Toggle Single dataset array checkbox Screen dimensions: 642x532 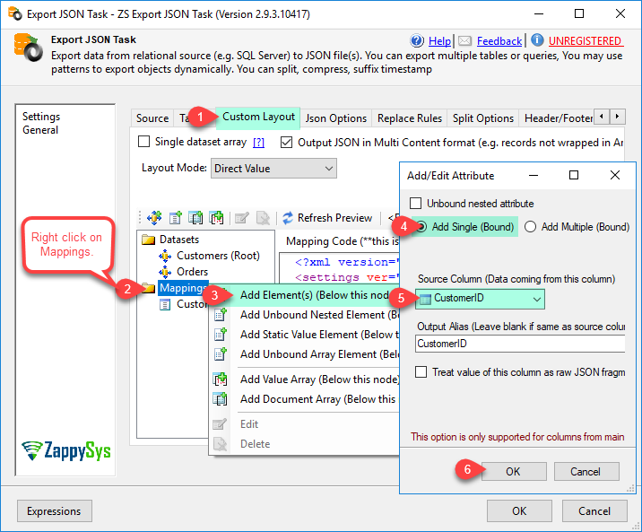(x=144, y=142)
